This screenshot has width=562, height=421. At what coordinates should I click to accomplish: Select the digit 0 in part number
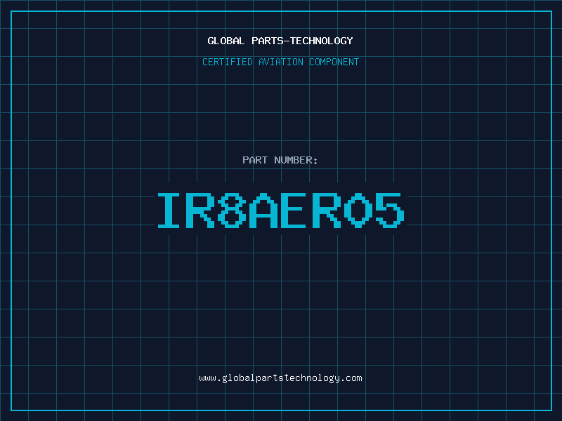pos(359,210)
